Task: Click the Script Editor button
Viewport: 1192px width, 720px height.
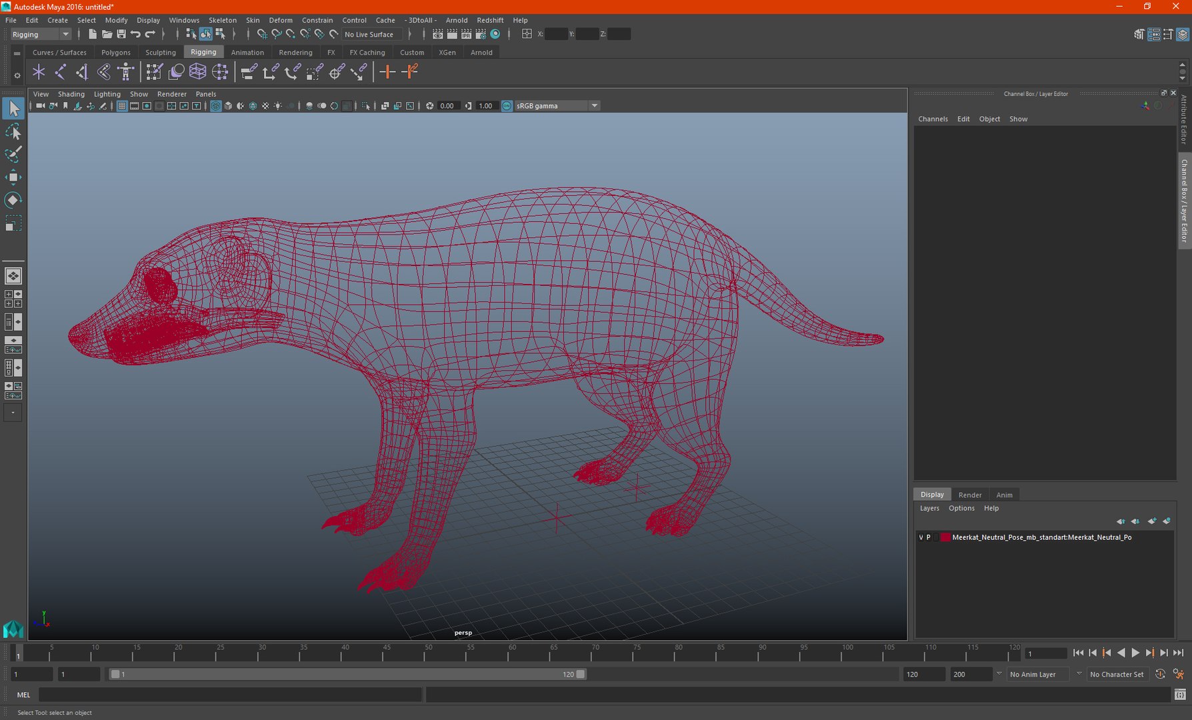Action: click(x=1179, y=695)
